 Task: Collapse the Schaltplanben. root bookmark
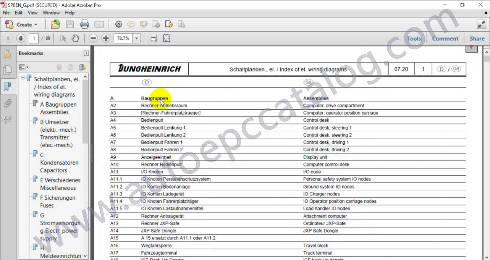point(23,78)
